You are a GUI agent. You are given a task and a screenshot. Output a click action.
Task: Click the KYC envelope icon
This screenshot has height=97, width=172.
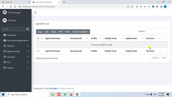point(5,62)
